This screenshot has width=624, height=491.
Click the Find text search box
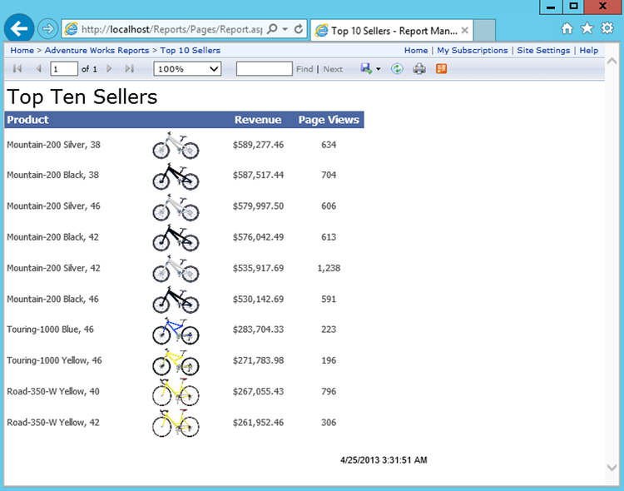pos(265,68)
